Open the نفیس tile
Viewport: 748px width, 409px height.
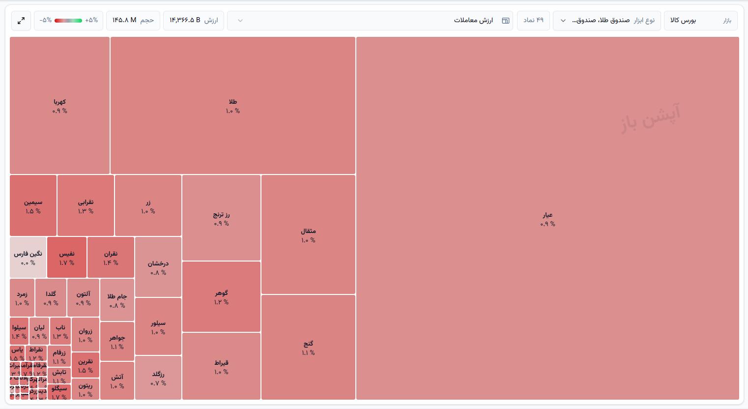pos(67,257)
